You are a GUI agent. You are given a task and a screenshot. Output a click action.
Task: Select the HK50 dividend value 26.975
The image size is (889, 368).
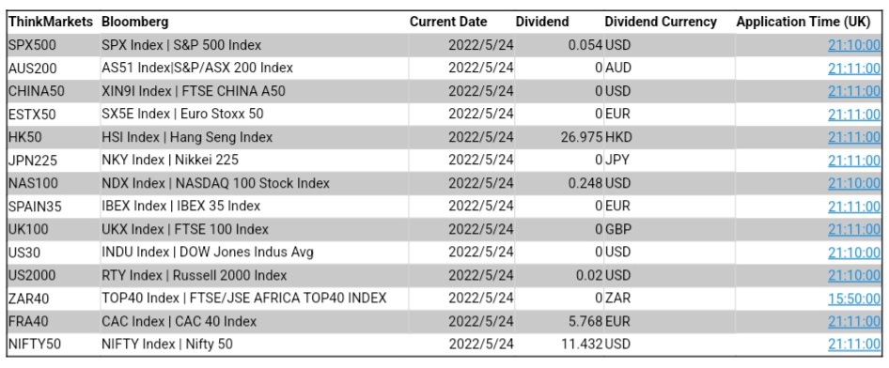tap(581, 137)
